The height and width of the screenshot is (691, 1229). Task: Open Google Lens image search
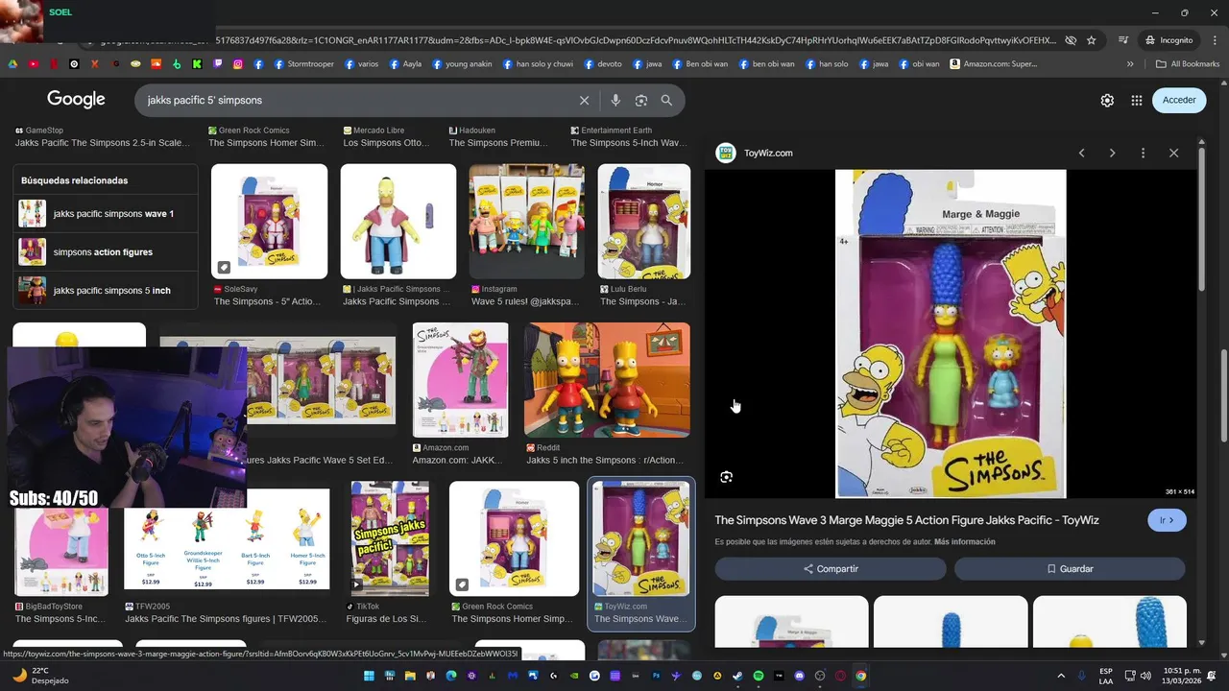(x=641, y=100)
